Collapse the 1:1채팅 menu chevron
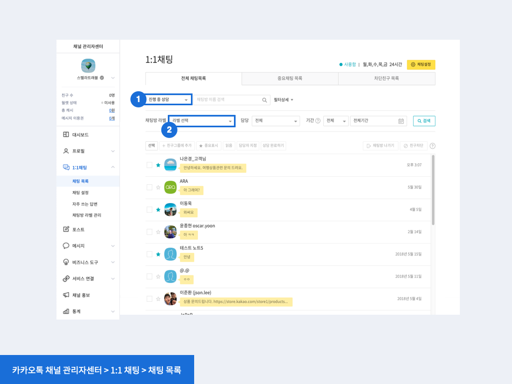 112,167
